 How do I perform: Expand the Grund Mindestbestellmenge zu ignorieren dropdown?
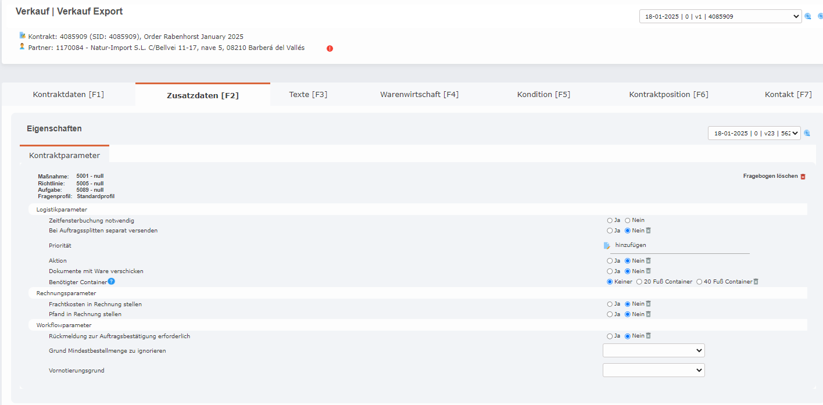(653, 350)
